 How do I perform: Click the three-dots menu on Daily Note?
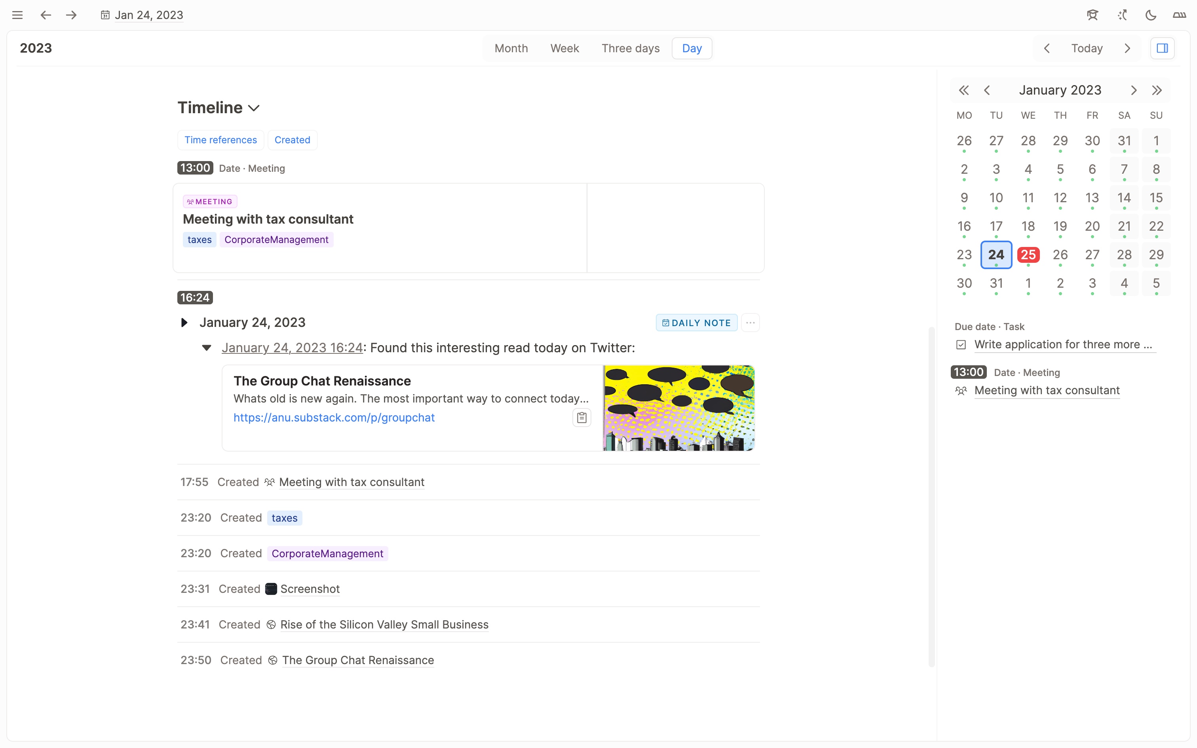750,322
